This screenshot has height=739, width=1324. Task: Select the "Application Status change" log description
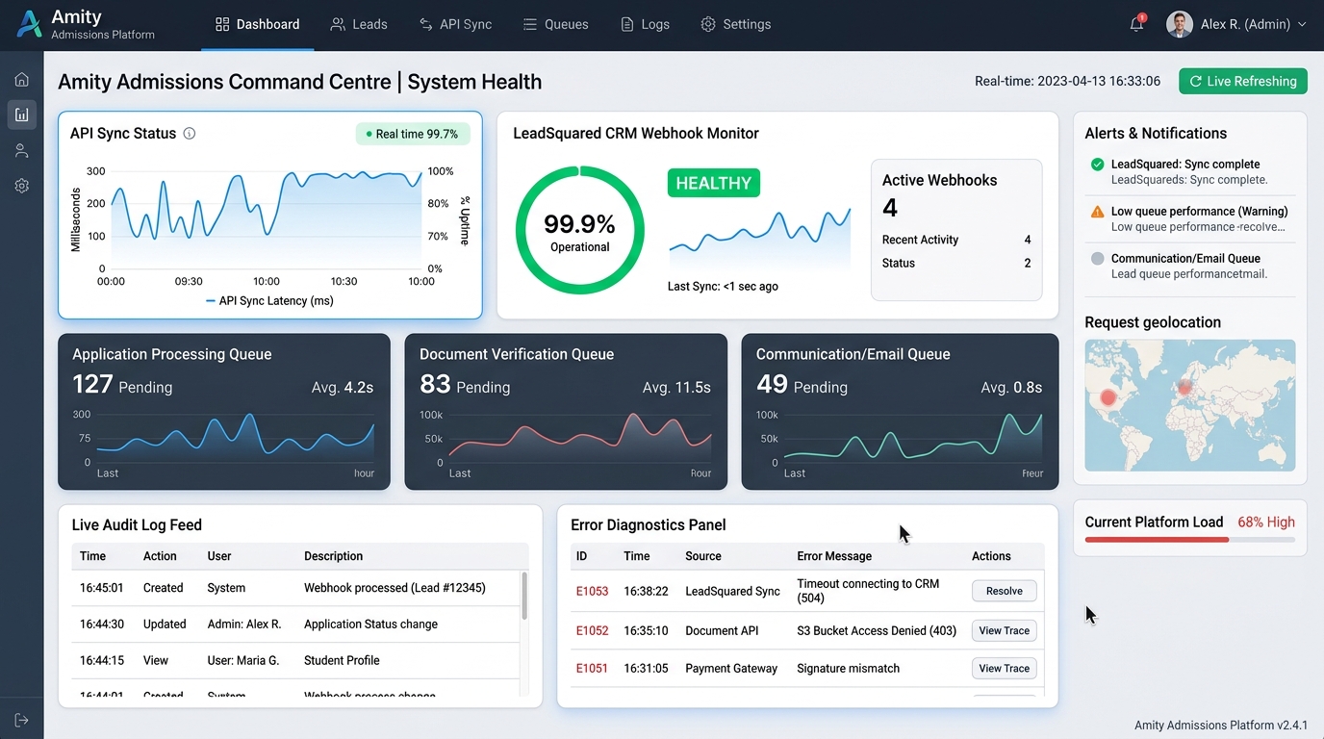pos(371,624)
